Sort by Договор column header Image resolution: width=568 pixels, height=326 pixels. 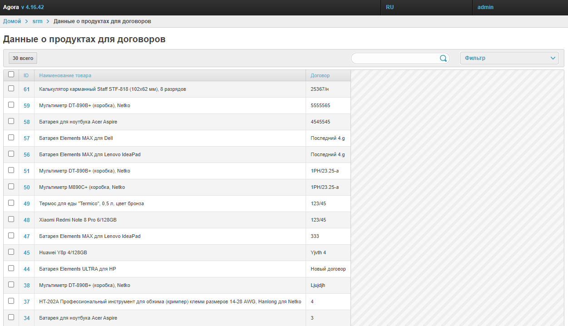(x=320, y=75)
